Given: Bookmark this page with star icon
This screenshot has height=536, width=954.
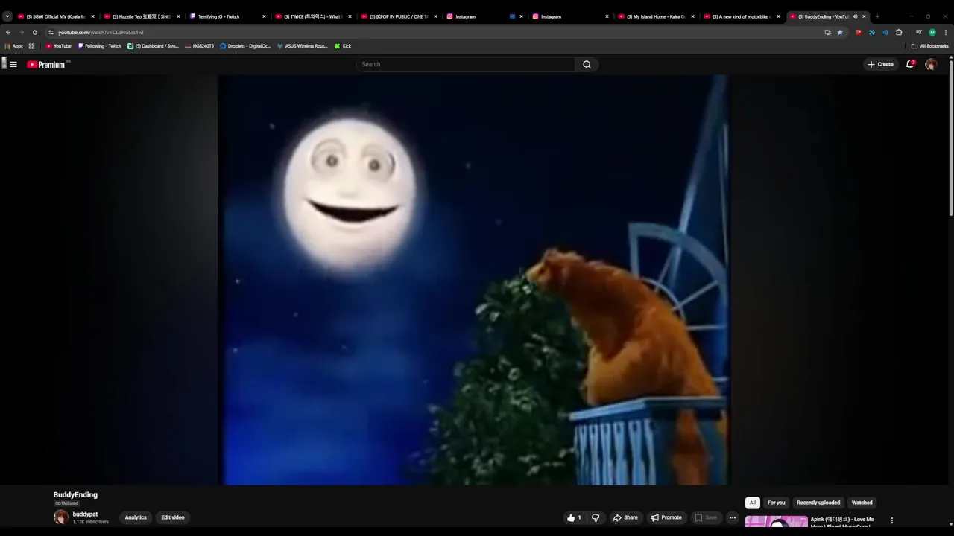Looking at the screenshot, I should click(x=840, y=32).
